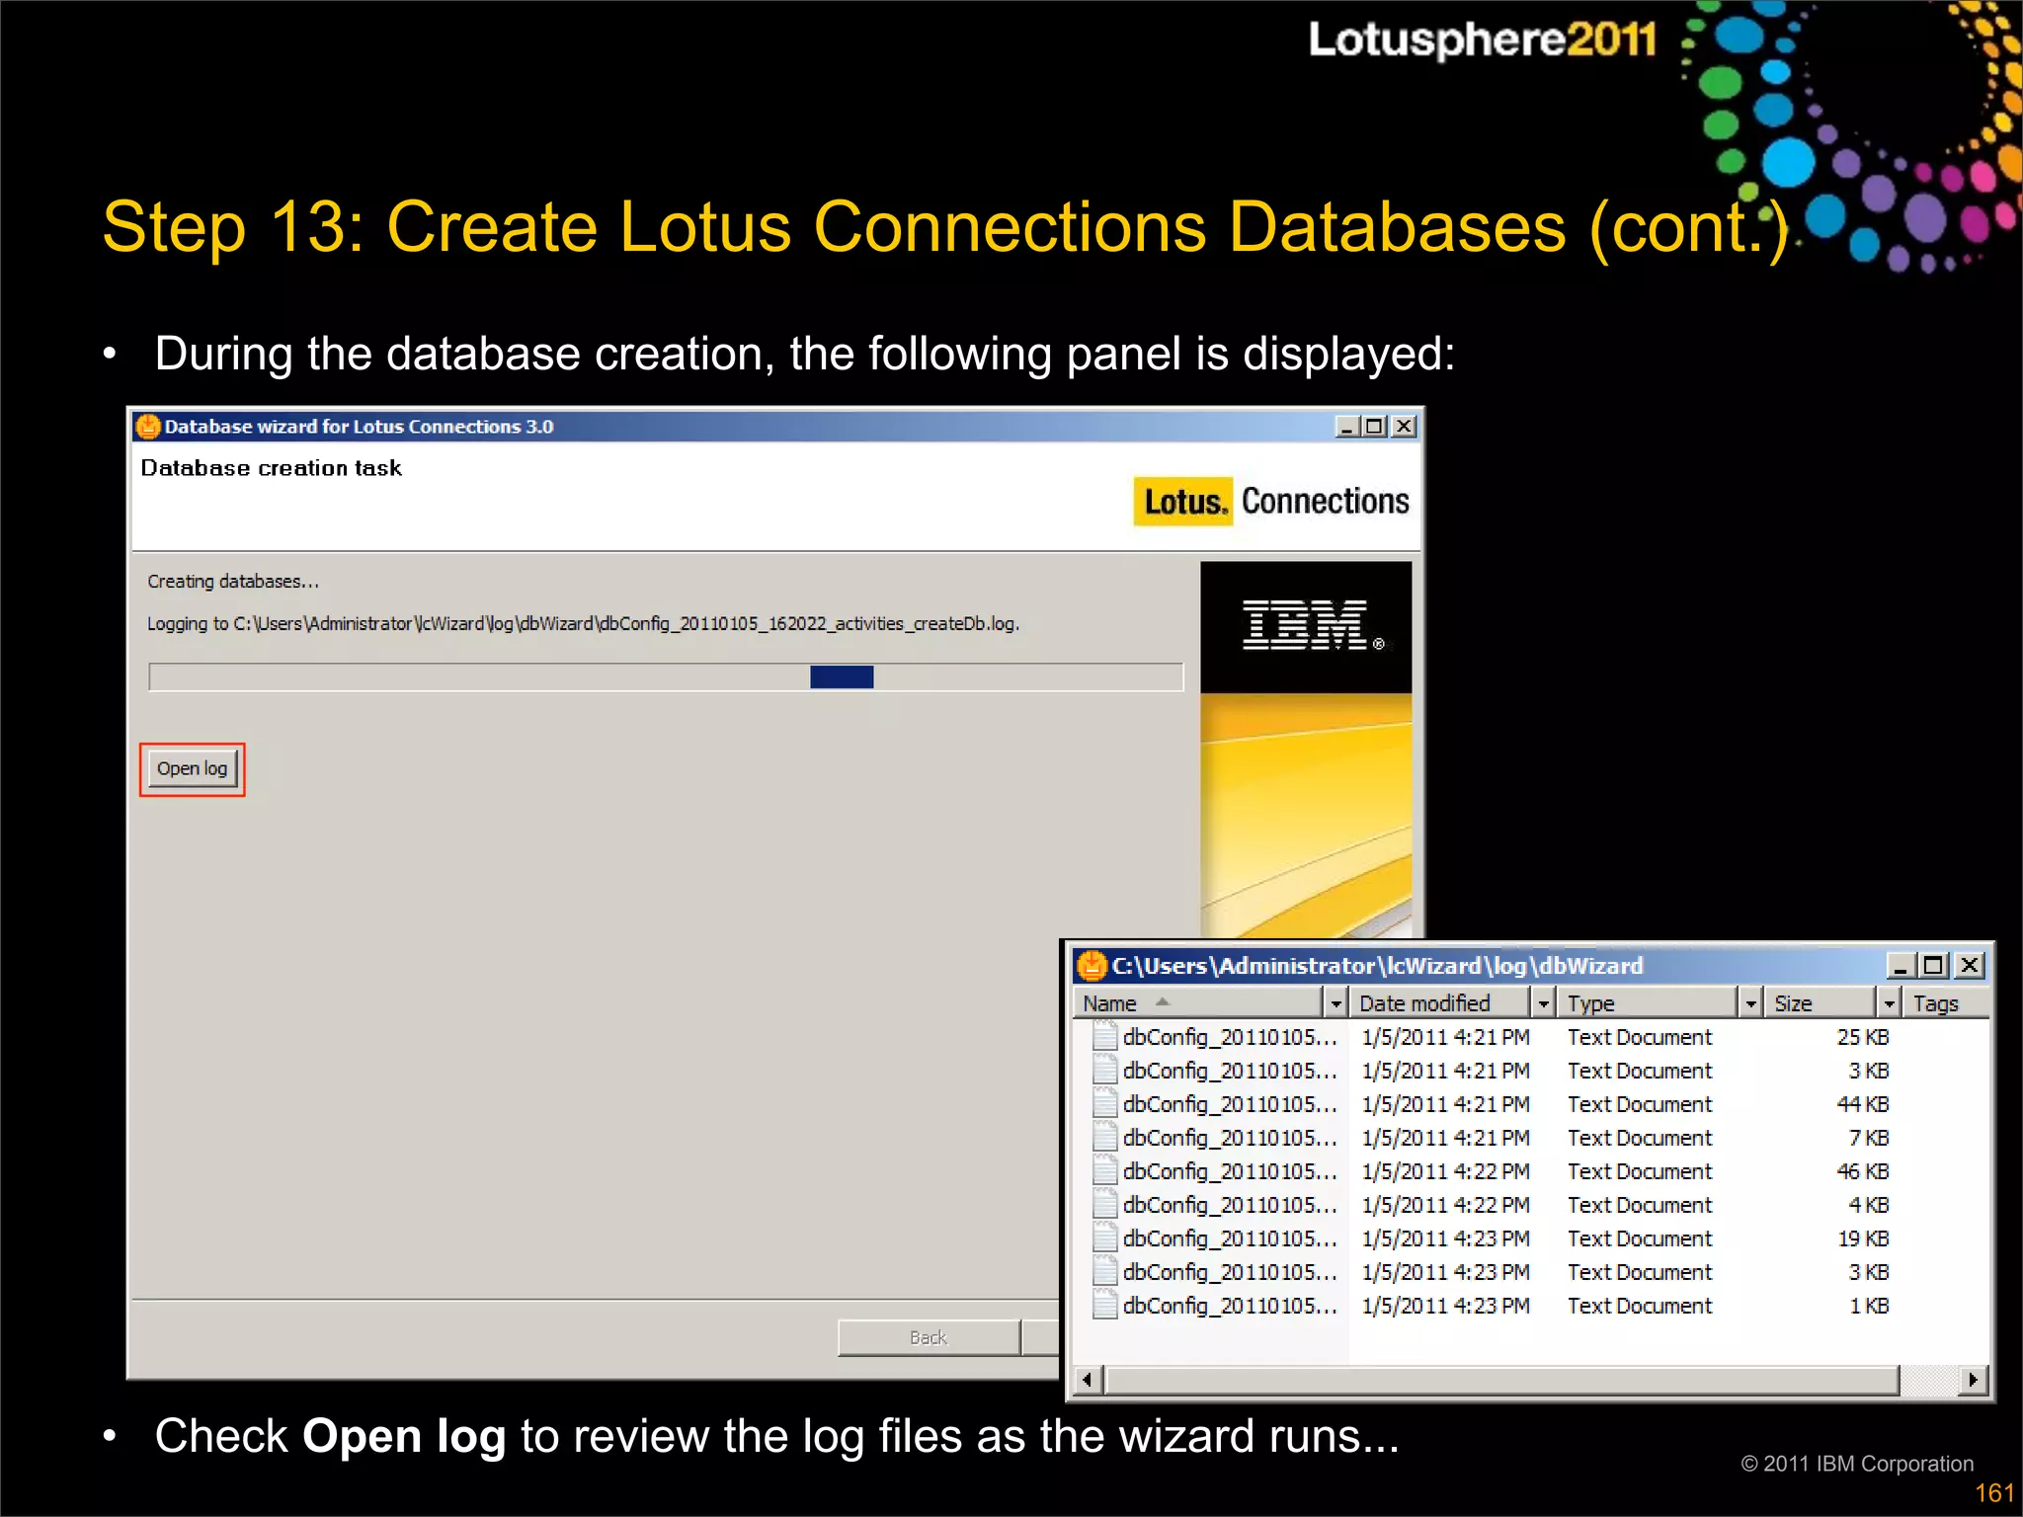
Task: Click the folder window horizontal scrollbar thumb
Action: tap(1501, 1380)
